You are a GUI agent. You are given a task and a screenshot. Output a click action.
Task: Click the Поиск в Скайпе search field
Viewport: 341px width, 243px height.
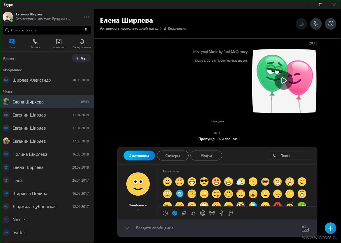pos(43,30)
